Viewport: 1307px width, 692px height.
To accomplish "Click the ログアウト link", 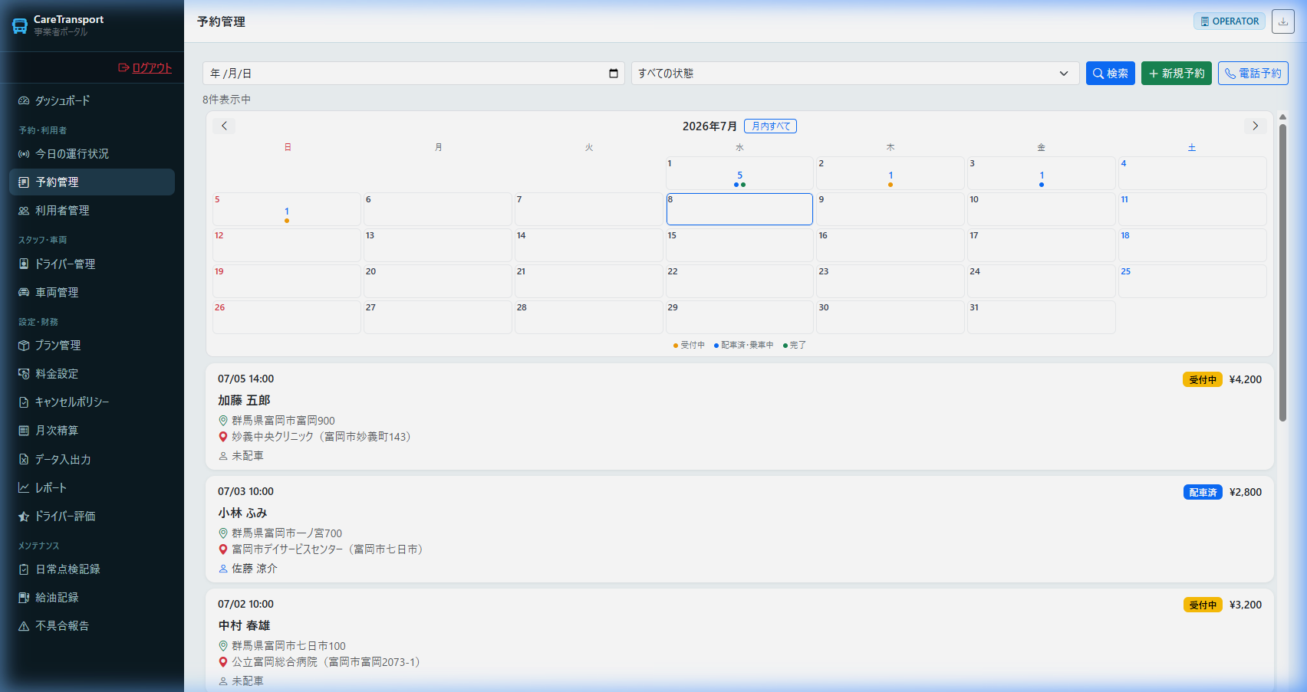I will click(x=145, y=67).
